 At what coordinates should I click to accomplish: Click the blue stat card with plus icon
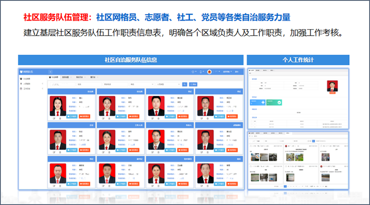click(x=258, y=103)
